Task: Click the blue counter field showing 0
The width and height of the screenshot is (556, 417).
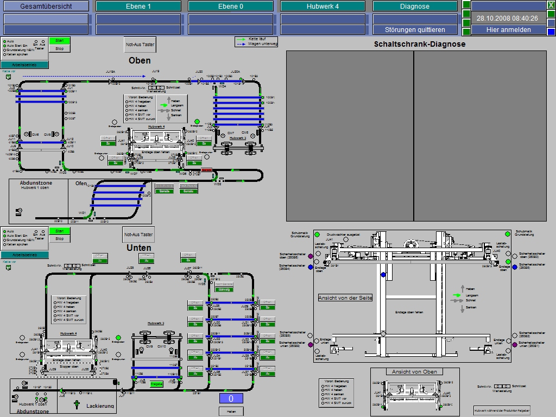Action: click(231, 399)
